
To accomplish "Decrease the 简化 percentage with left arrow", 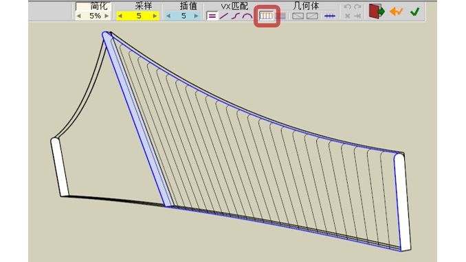I will [79, 16].
